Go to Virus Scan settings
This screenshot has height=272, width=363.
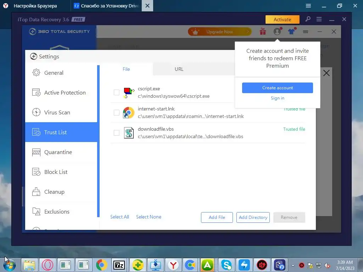click(61, 112)
